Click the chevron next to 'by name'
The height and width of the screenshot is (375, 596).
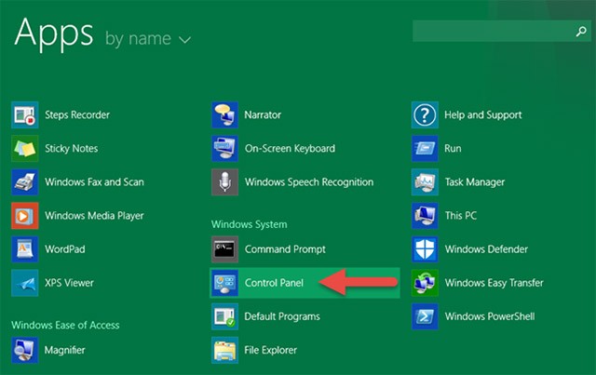coord(184,40)
